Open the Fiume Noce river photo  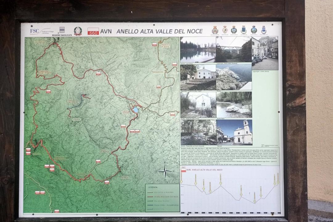tap(234, 105)
